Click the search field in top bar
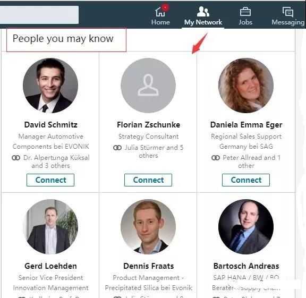The width and height of the screenshot is (306, 298). pyautogui.click(x=39, y=15)
